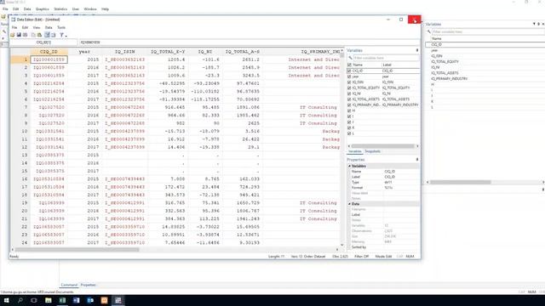Collapse the Variables section in Properties

(x=349, y=167)
